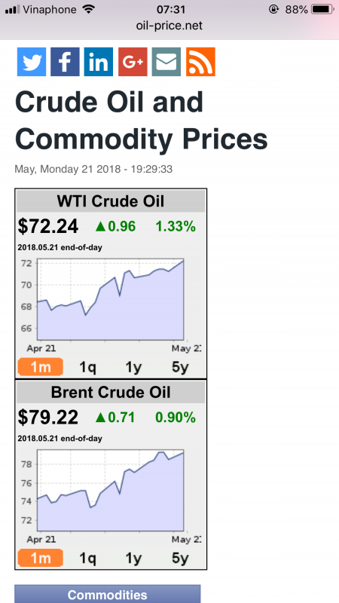Select 5y range for WTI Crude Oil
The width and height of the screenshot is (339, 603).
point(180,367)
